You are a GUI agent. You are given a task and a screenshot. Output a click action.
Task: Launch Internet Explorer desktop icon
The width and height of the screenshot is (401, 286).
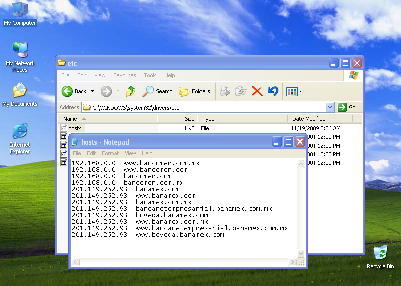[20, 138]
